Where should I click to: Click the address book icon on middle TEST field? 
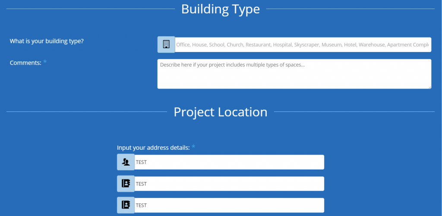tap(126, 184)
